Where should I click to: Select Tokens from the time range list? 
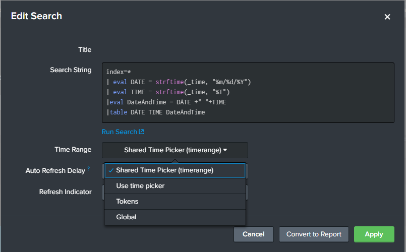(x=127, y=202)
